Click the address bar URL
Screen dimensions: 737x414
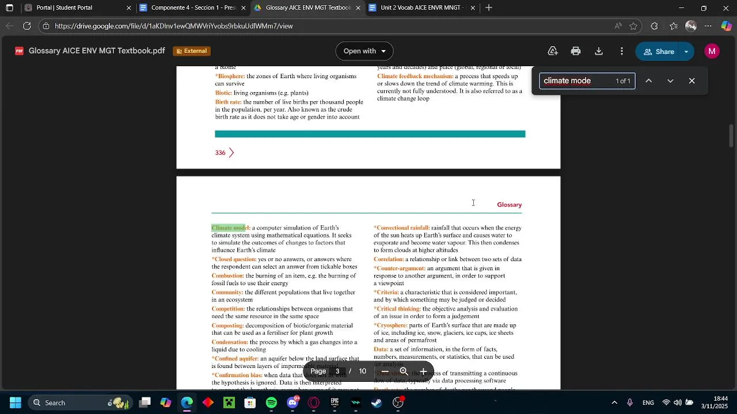(x=174, y=26)
